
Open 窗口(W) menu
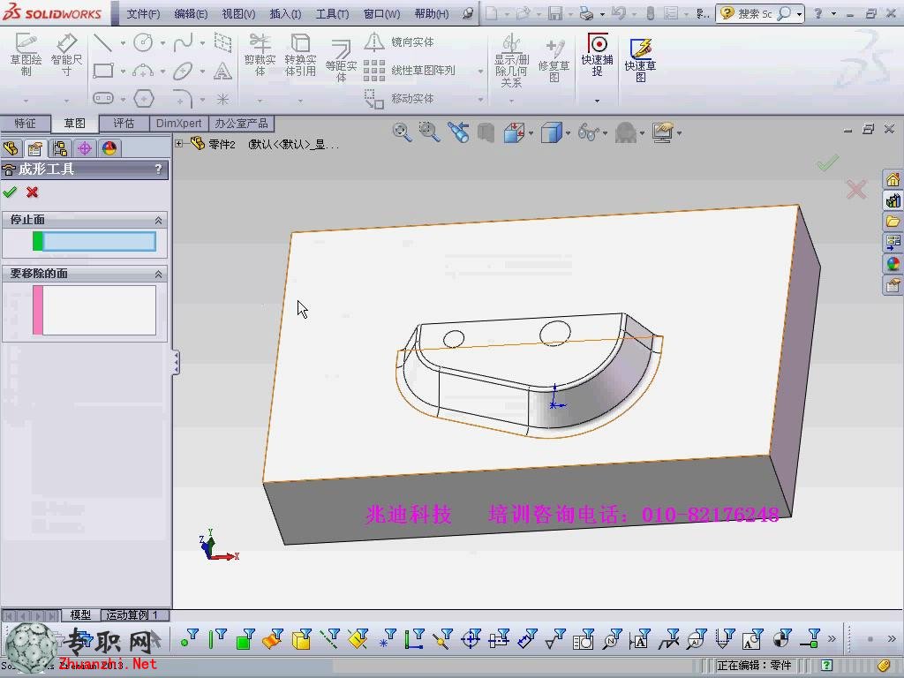[x=381, y=13]
